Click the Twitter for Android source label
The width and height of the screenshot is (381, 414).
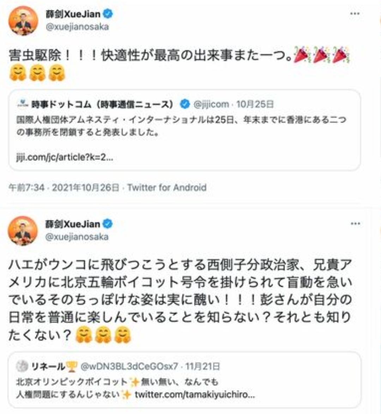click(x=167, y=187)
